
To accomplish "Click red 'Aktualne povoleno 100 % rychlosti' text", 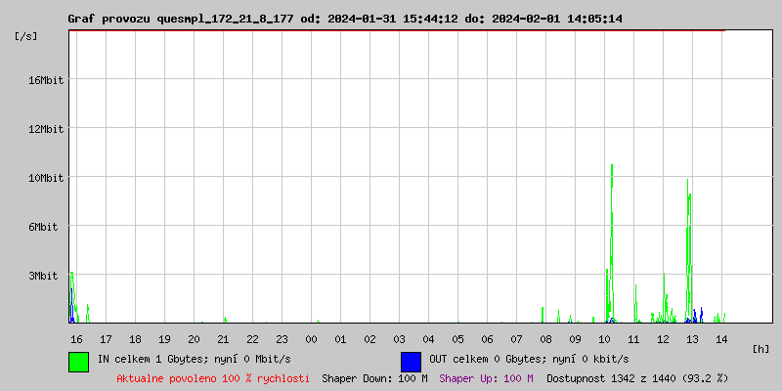I will (213, 377).
